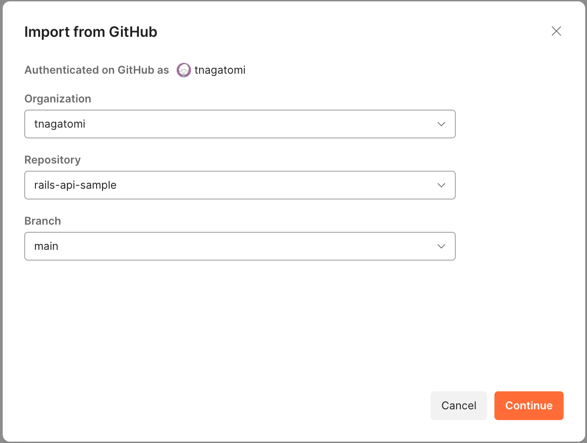The width and height of the screenshot is (587, 443).
Task: Click the Repository field label
Action: (53, 160)
